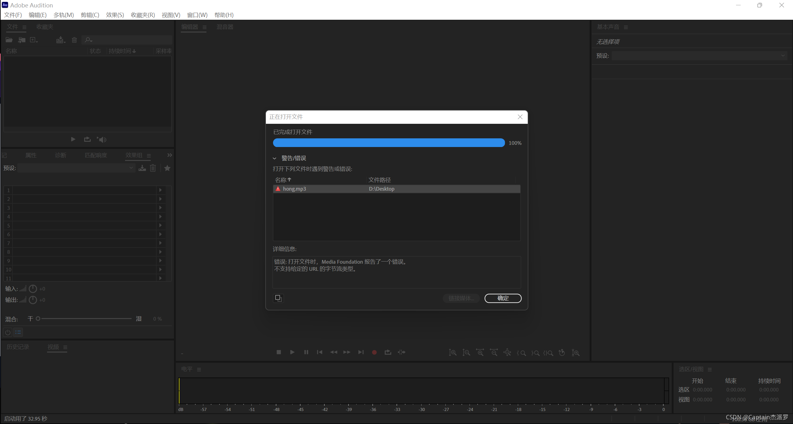
Task: Click copy-details icon in the dialog
Action: click(x=278, y=298)
